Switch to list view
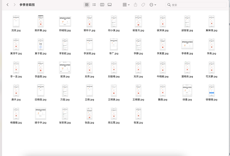This screenshot has height=156, width=230. [x=94, y=5]
